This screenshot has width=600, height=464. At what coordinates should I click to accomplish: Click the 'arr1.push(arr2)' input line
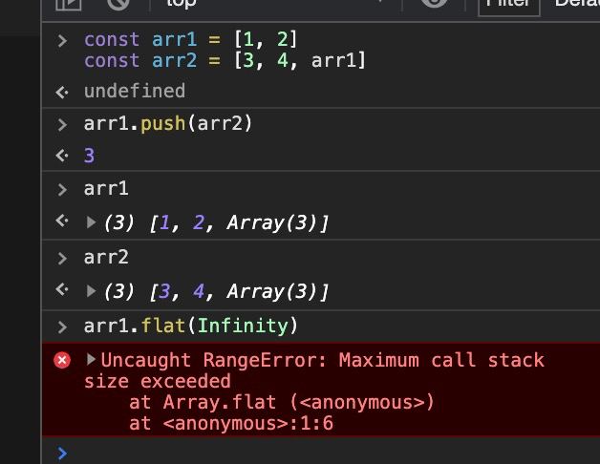[x=168, y=123]
